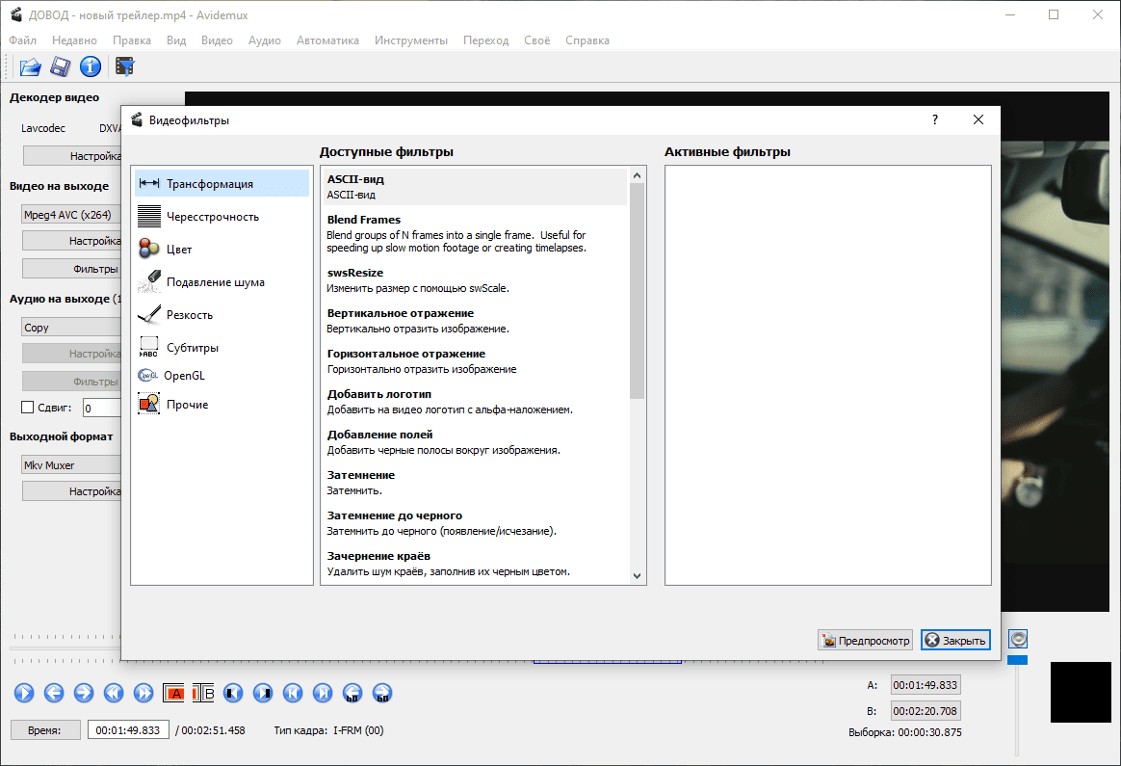Select the Blend Frames filter

coord(476,233)
